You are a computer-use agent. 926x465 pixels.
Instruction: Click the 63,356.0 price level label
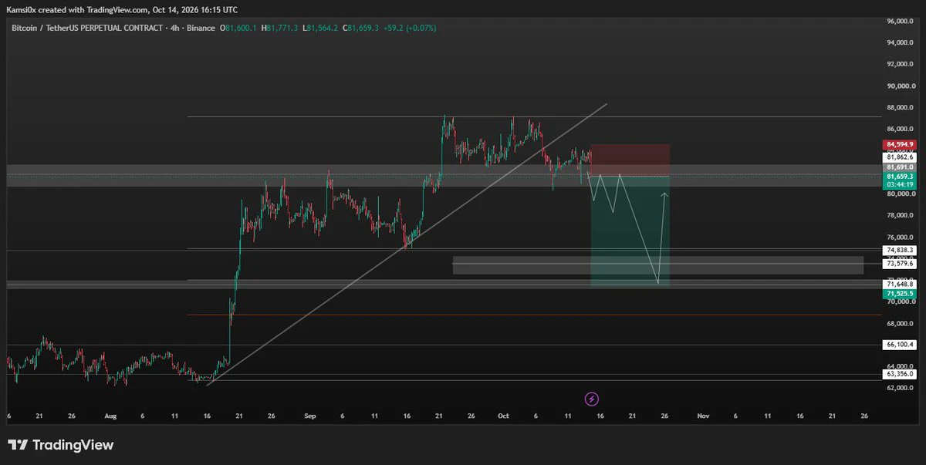900,374
